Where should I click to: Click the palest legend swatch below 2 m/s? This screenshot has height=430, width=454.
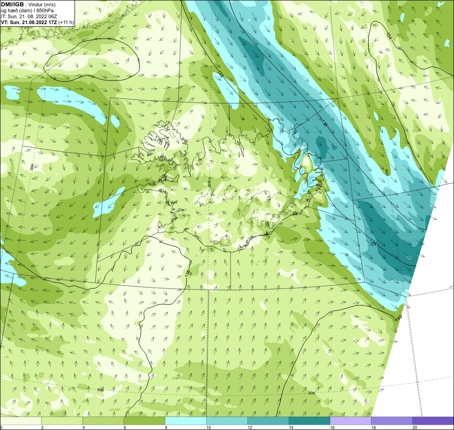pyautogui.click(x=20, y=421)
